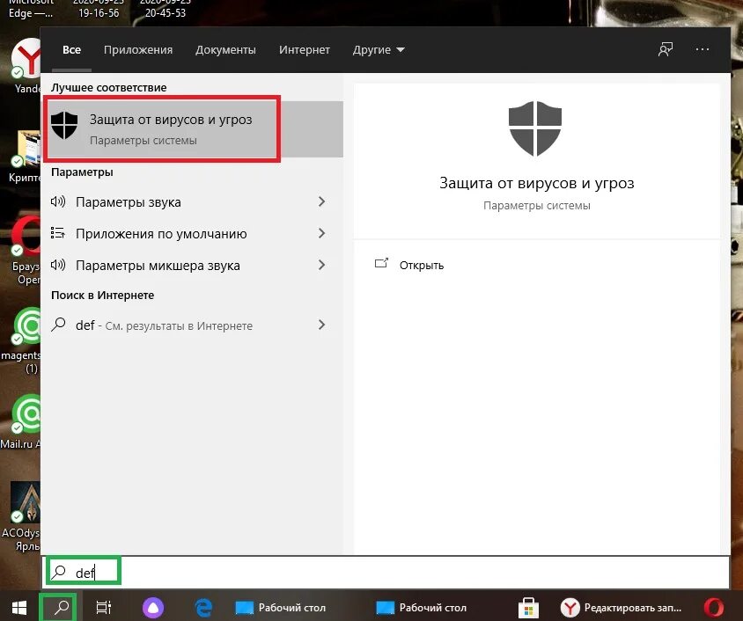Viewport: 743px width, 621px height.
Task: Switch to Редактировать зап... Yandex taskbar window
Action: [621, 608]
